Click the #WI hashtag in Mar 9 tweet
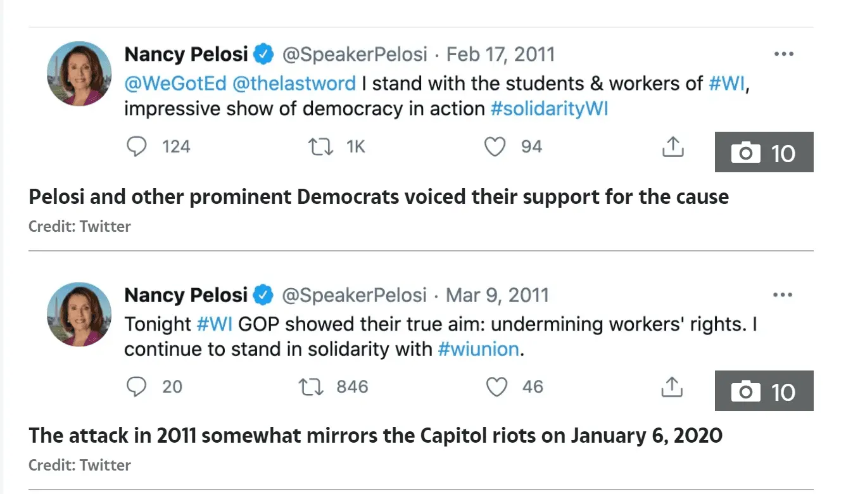This screenshot has height=494, width=865. click(x=215, y=324)
